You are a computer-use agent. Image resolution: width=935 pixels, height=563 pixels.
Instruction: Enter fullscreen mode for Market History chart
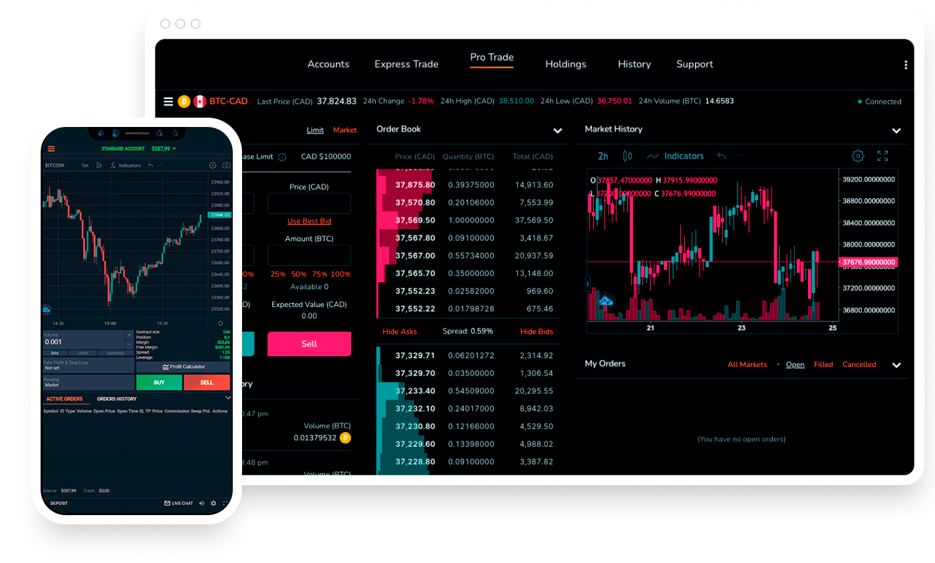pos(882,156)
